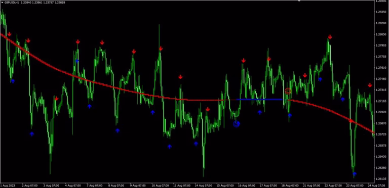Screen dimensions: 389x188
Task: Click the orange circled sell signal marker
Action: (x=288, y=91)
